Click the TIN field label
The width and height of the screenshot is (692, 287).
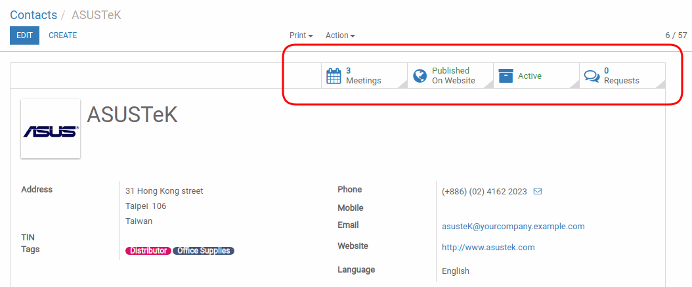28,238
